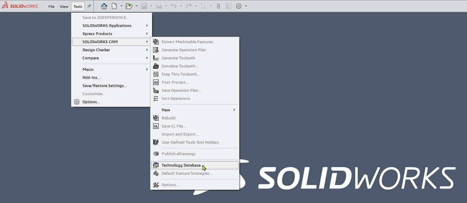Viewport: 467px width, 203px height.
Task: Pin the menu bar with pushpin icon
Action: point(89,6)
